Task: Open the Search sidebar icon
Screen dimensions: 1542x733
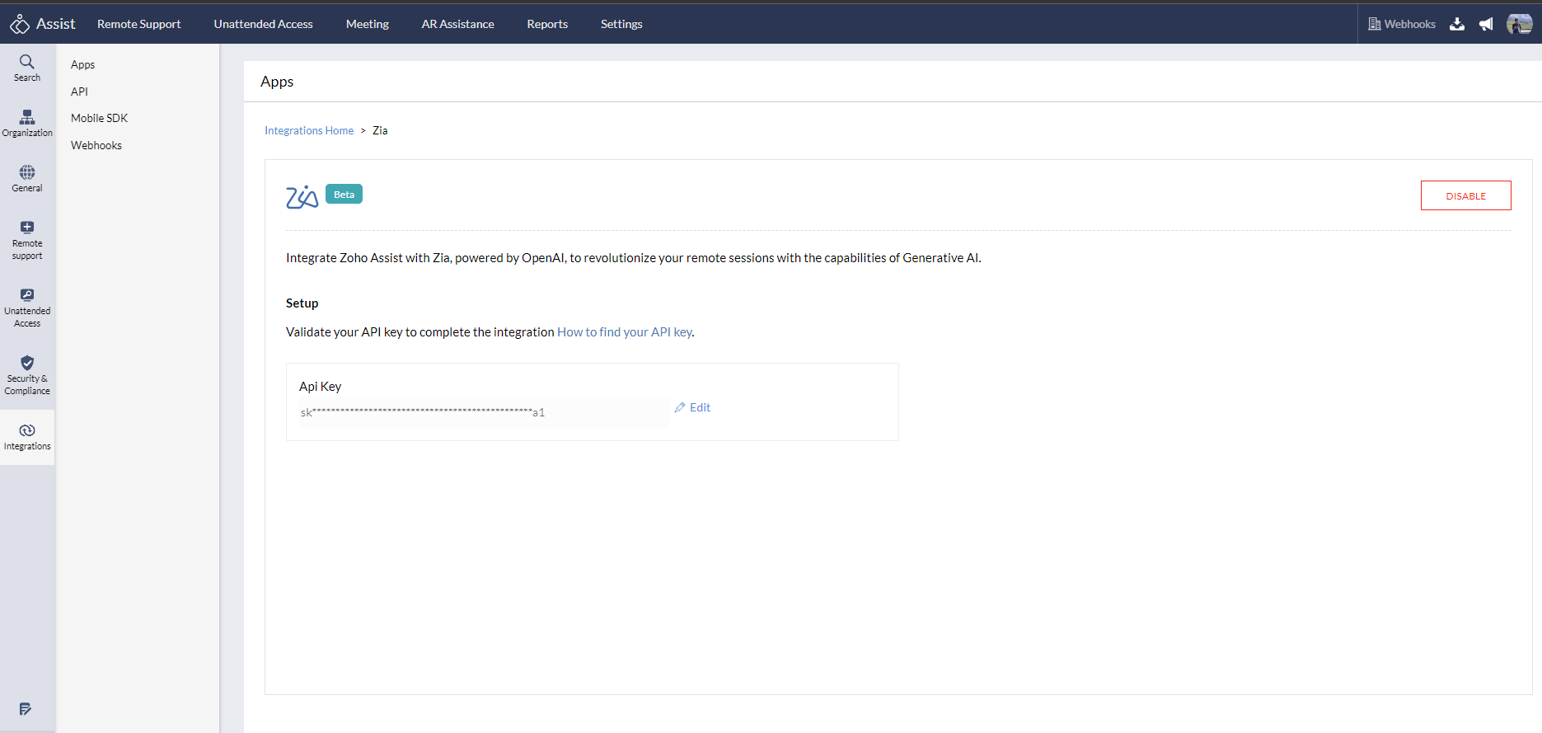Action: (x=27, y=68)
